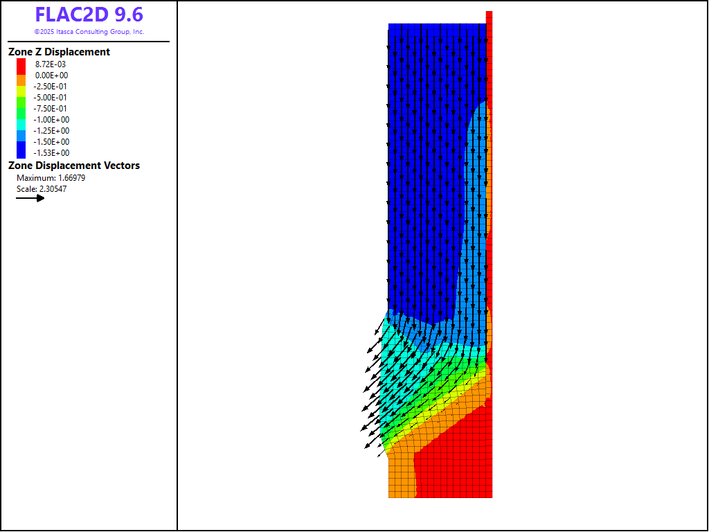Viewport: 709px width, 532px height.
Task: Select the Zone Displacement Vectors heading
Action: [74, 166]
